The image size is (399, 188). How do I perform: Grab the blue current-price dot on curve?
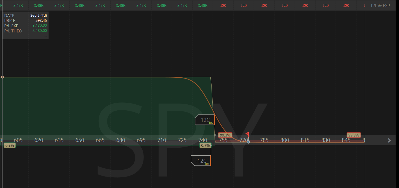pos(248,142)
